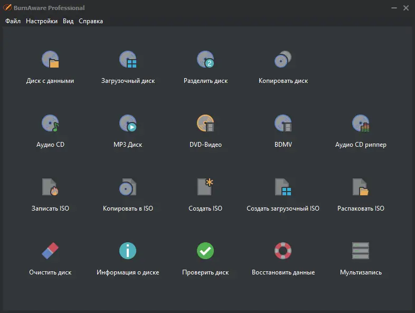The width and height of the screenshot is (415, 313).
Task: Launch the Распаковать ISO icon
Action: click(361, 187)
